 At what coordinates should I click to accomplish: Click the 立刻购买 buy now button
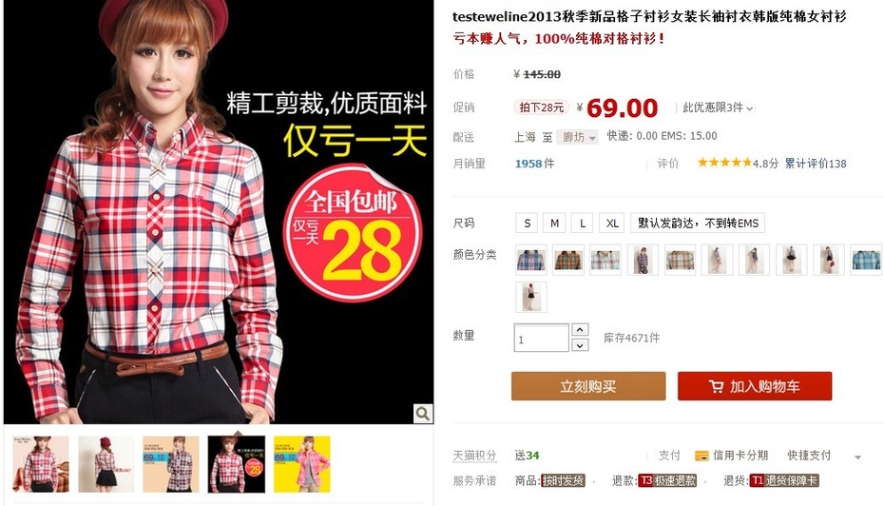(x=588, y=386)
